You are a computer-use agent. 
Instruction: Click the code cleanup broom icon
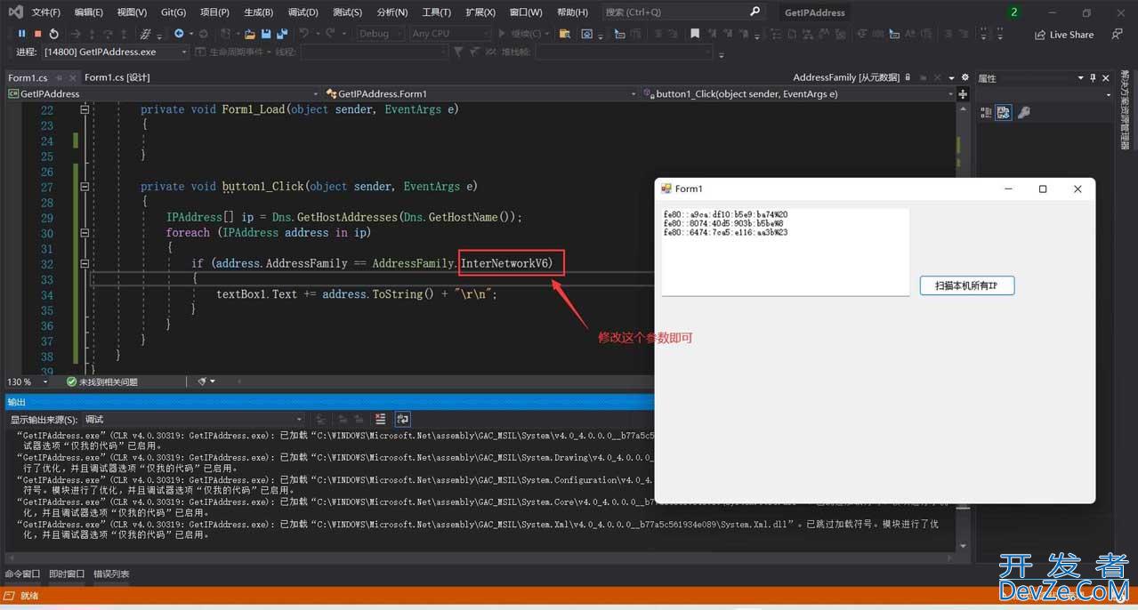pos(202,381)
